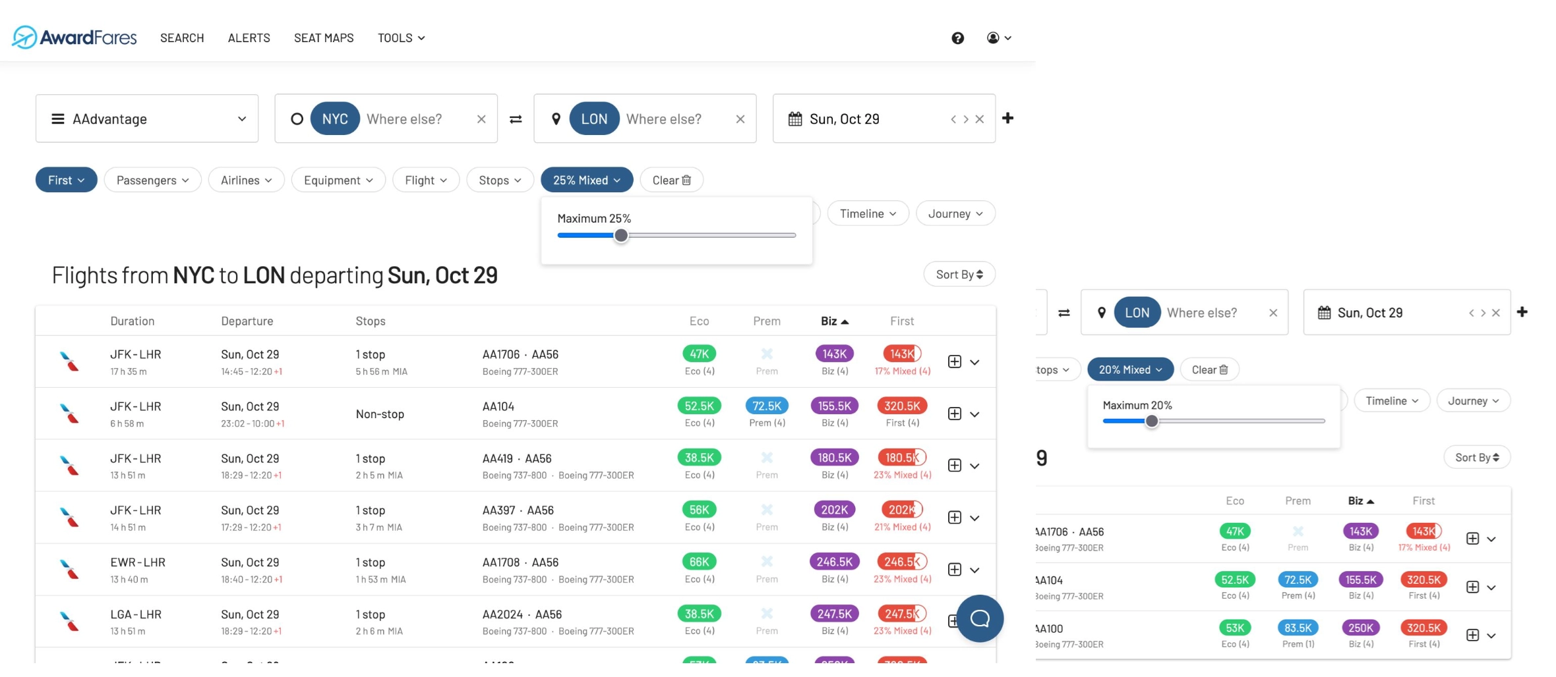The width and height of the screenshot is (1556, 677).
Task: Clear the NYC origin field
Action: [x=481, y=119]
